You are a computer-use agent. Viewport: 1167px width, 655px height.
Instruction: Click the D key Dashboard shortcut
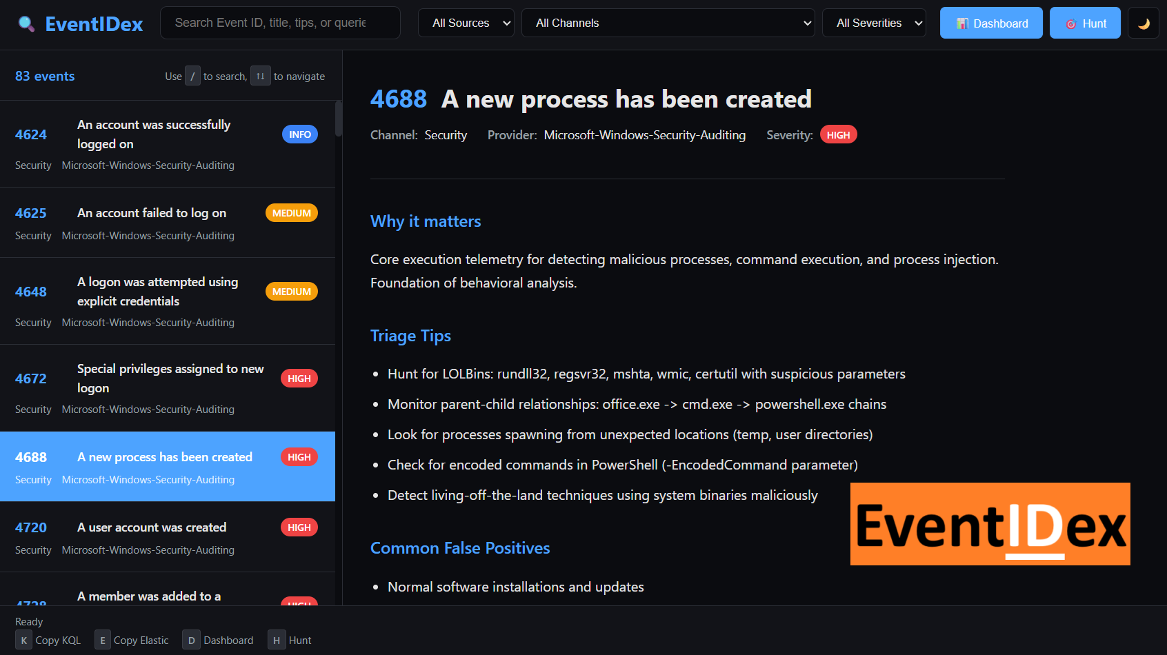[x=191, y=641]
